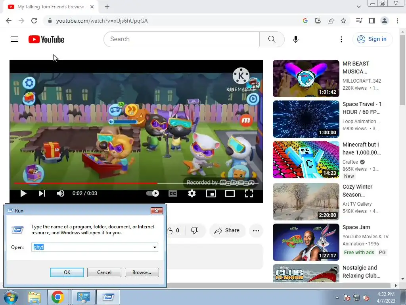Switch to miniplayer mode

point(211,193)
